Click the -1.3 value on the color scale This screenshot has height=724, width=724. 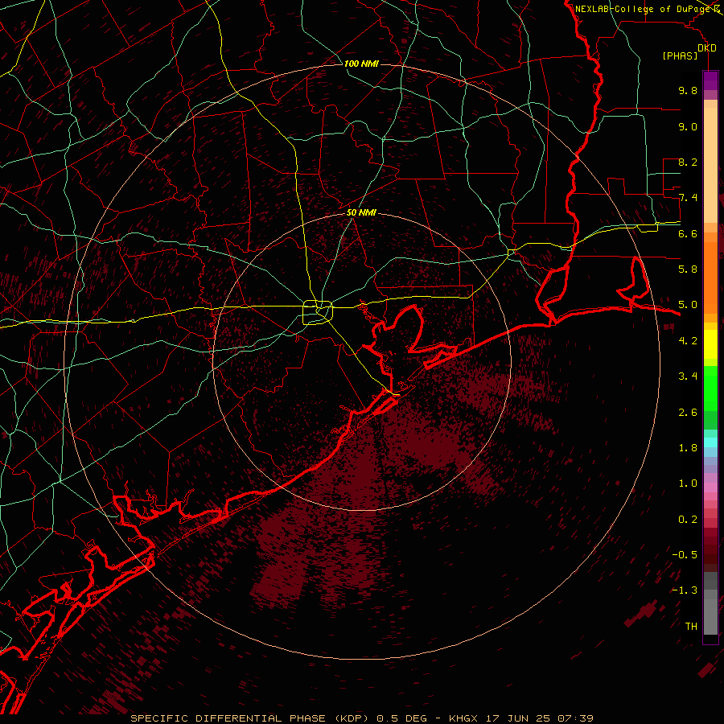685,590
